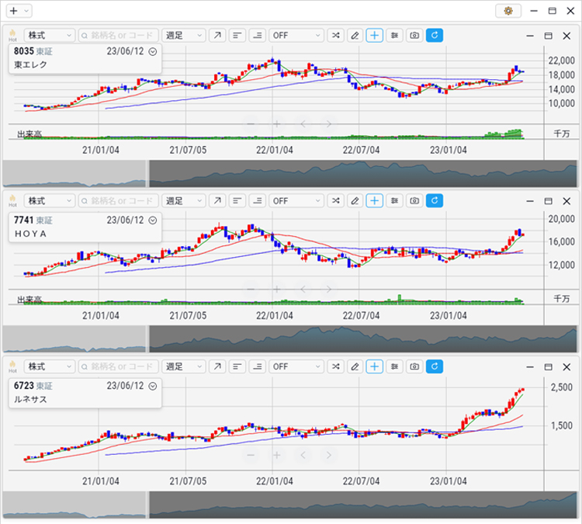
Task: Click the scroll-left arrow on the top chart
Action: (303, 123)
